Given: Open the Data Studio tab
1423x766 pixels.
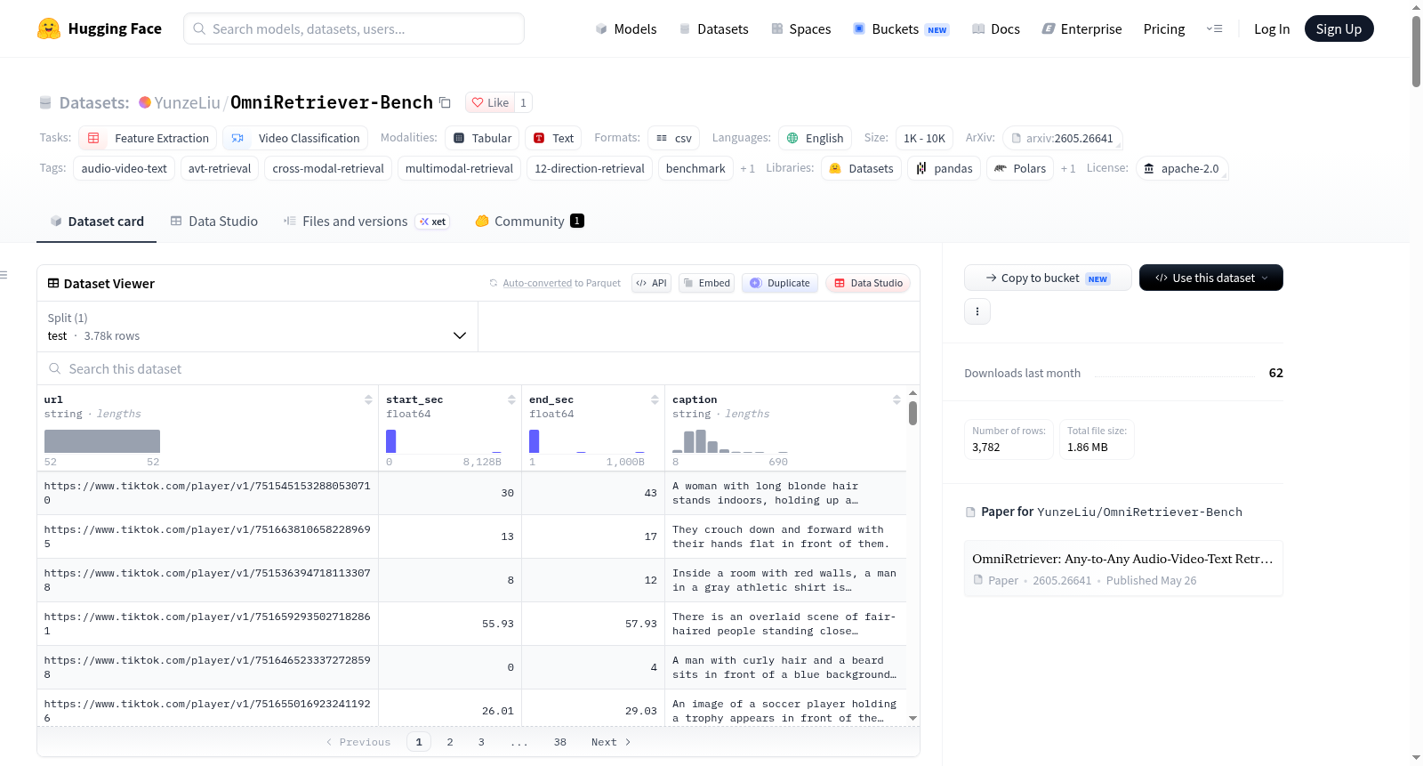Looking at the screenshot, I should [x=214, y=222].
